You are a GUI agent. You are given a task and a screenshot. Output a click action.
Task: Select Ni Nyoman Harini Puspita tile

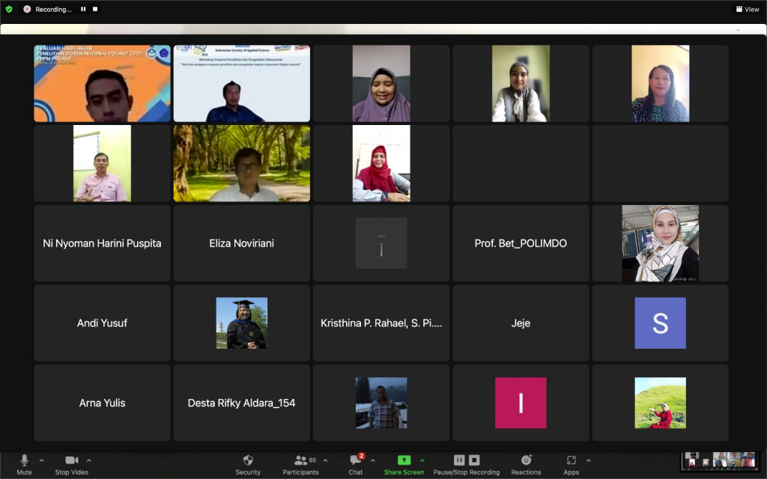pyautogui.click(x=102, y=243)
